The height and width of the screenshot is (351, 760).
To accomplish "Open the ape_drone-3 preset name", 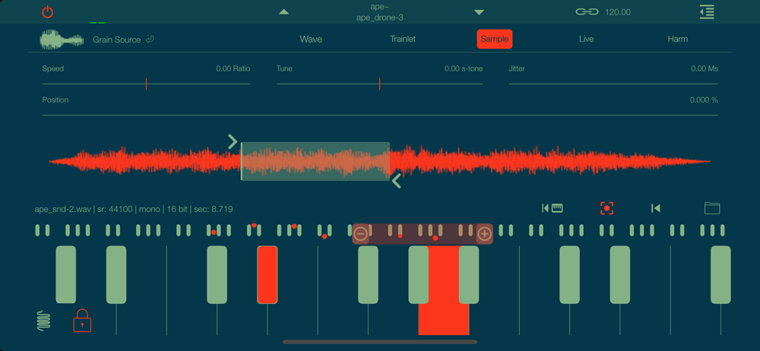I will click(x=381, y=18).
